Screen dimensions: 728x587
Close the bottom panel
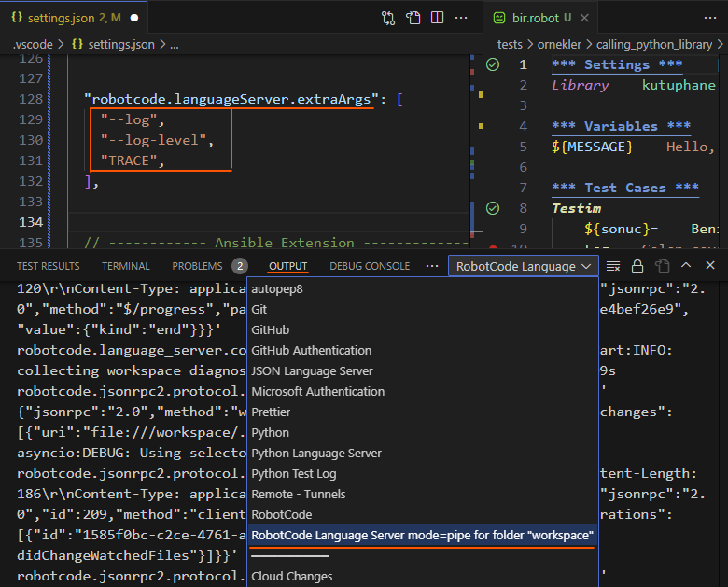[710, 265]
